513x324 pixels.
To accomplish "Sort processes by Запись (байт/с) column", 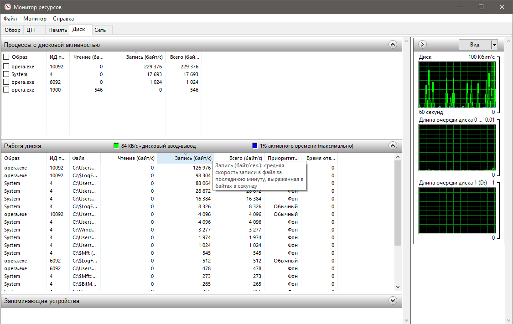I will 136,57.
